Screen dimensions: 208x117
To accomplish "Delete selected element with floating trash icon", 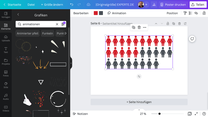I will click(139, 27).
